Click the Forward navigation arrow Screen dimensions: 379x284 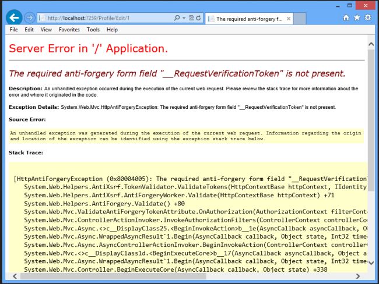[30, 17]
